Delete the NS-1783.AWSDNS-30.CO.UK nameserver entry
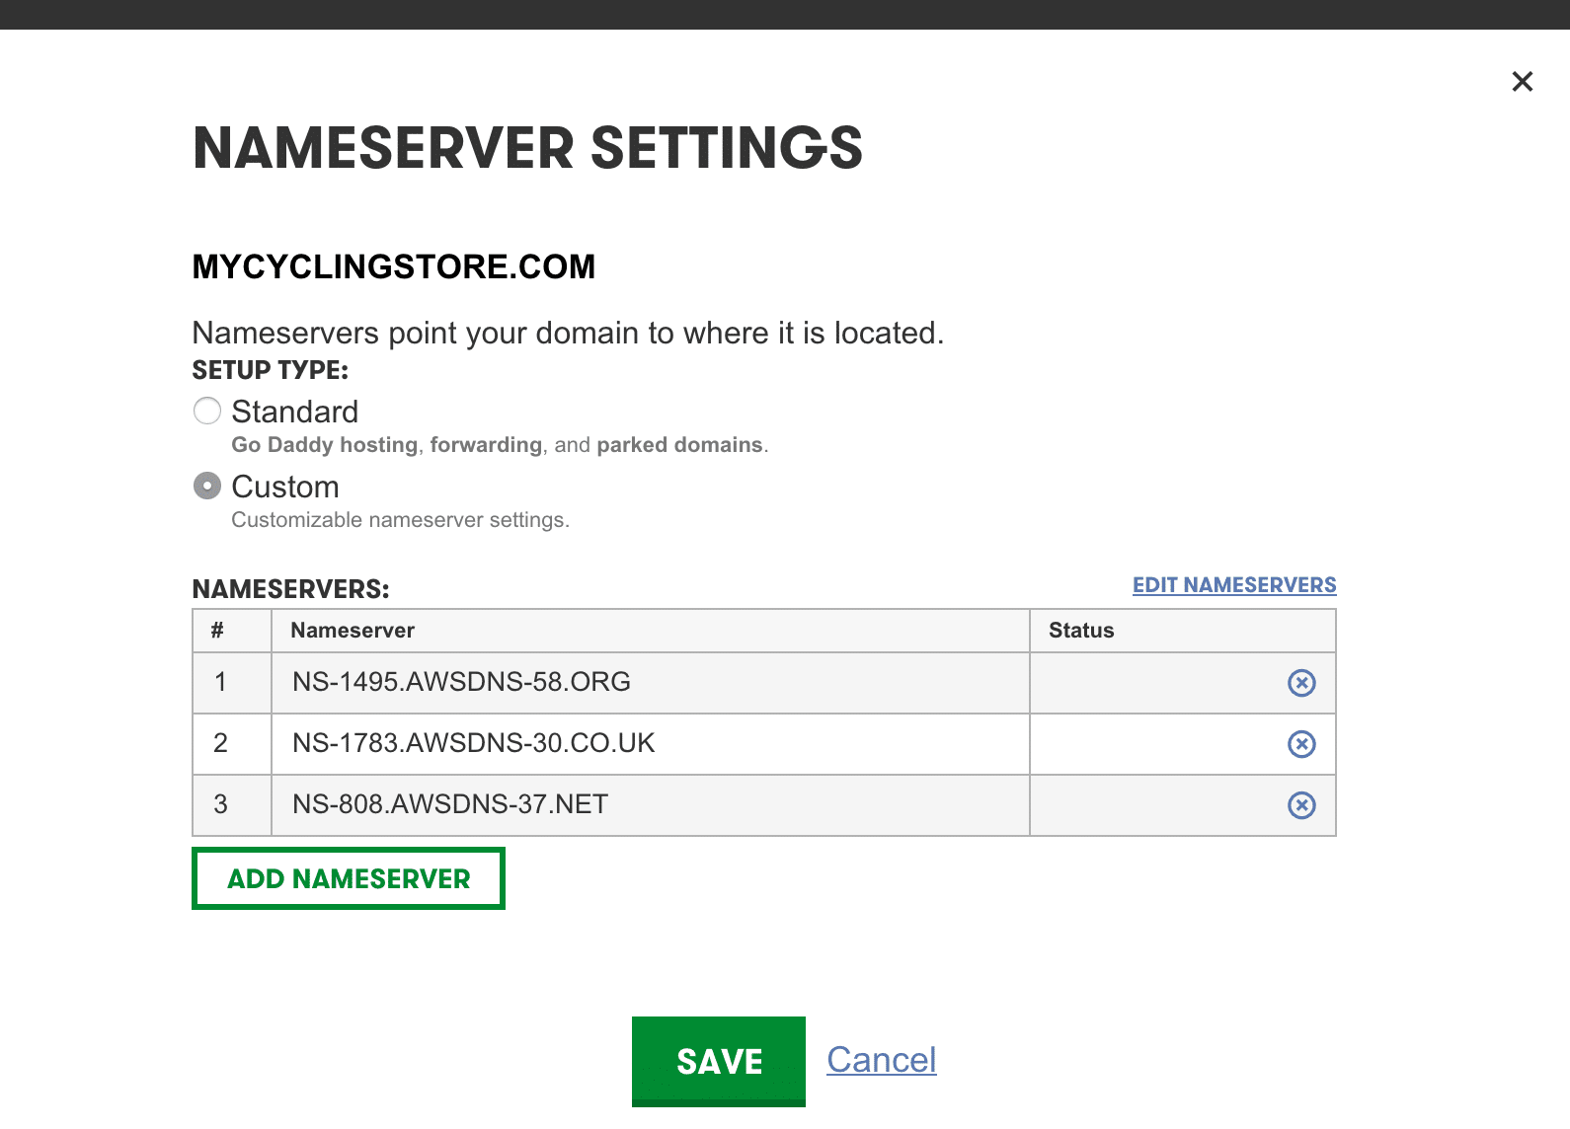Screen dimensions: 1570x1129 1301,744
